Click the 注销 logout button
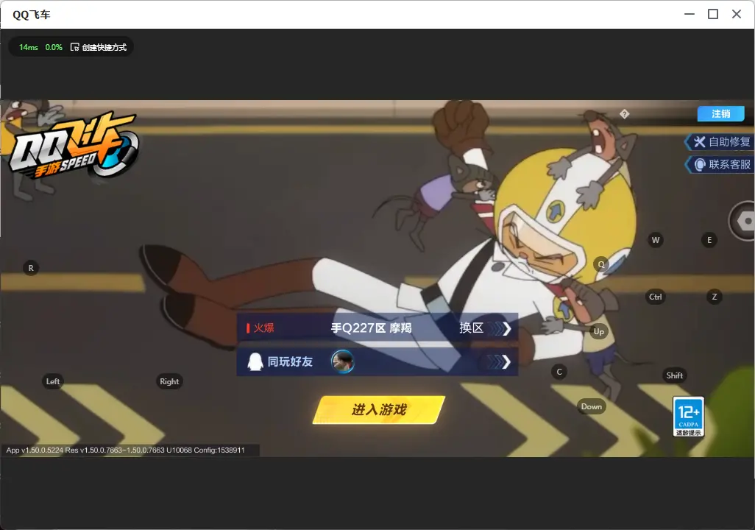 point(721,113)
